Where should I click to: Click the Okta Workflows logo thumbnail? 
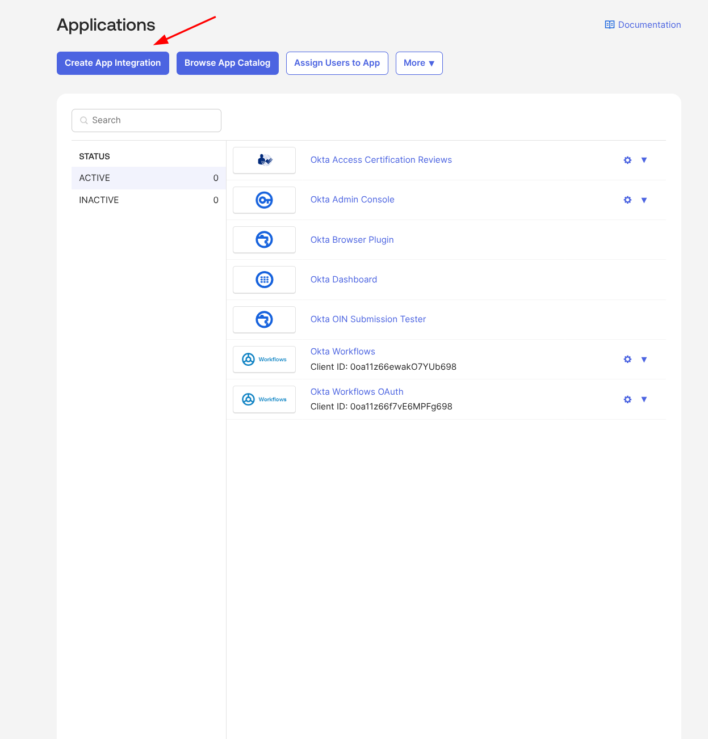click(264, 360)
